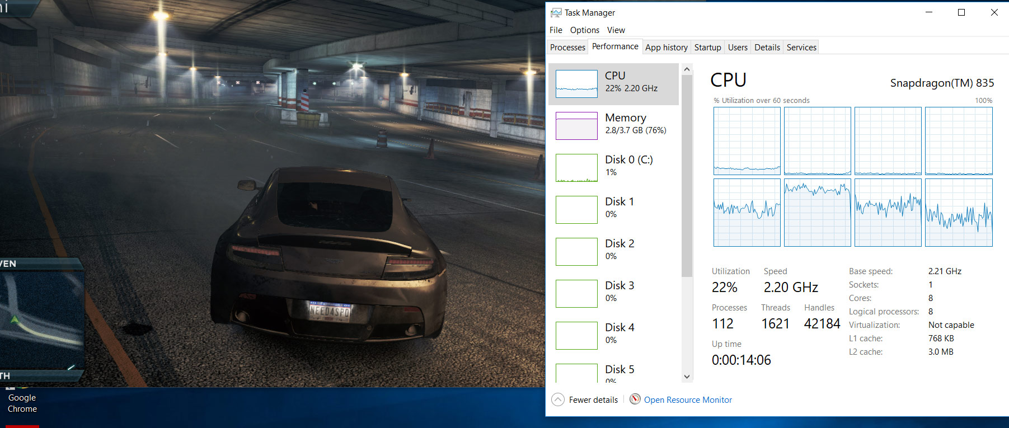Click the Resource Monitor gauge icon

635,399
